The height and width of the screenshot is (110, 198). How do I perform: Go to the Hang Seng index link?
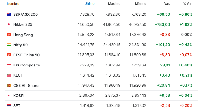pos(23,35)
